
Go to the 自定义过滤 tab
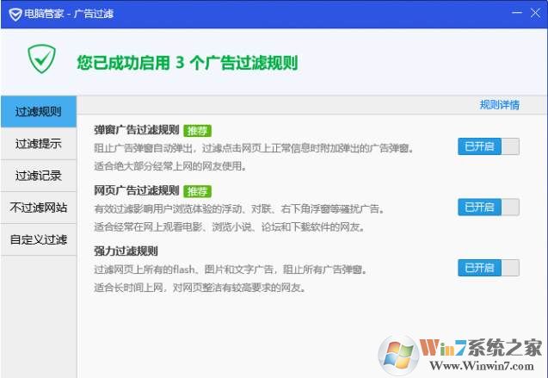(39, 239)
